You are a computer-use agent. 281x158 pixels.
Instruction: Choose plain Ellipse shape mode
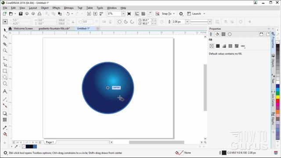pos(119,22)
